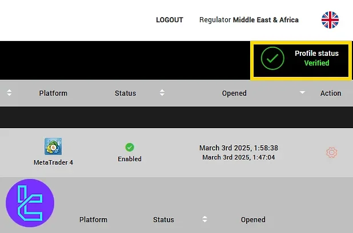The image size is (353, 233).
Task: Click the sort arrows left of first Platform header
Action: click(9, 93)
